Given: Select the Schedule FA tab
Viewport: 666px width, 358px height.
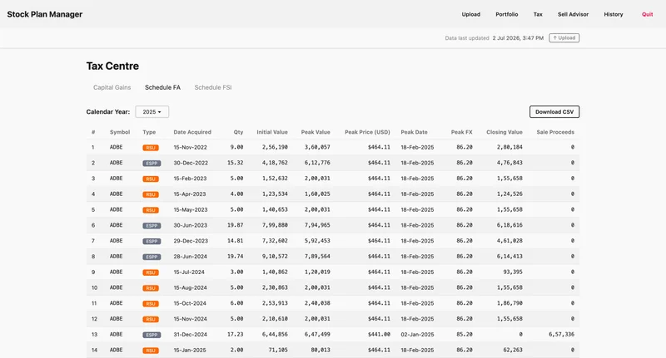Looking at the screenshot, I should pyautogui.click(x=162, y=87).
